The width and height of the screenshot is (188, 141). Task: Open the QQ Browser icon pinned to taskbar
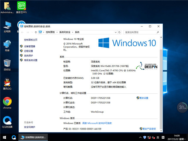point(14,137)
